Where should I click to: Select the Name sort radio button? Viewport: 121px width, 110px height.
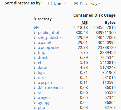click(50, 4)
